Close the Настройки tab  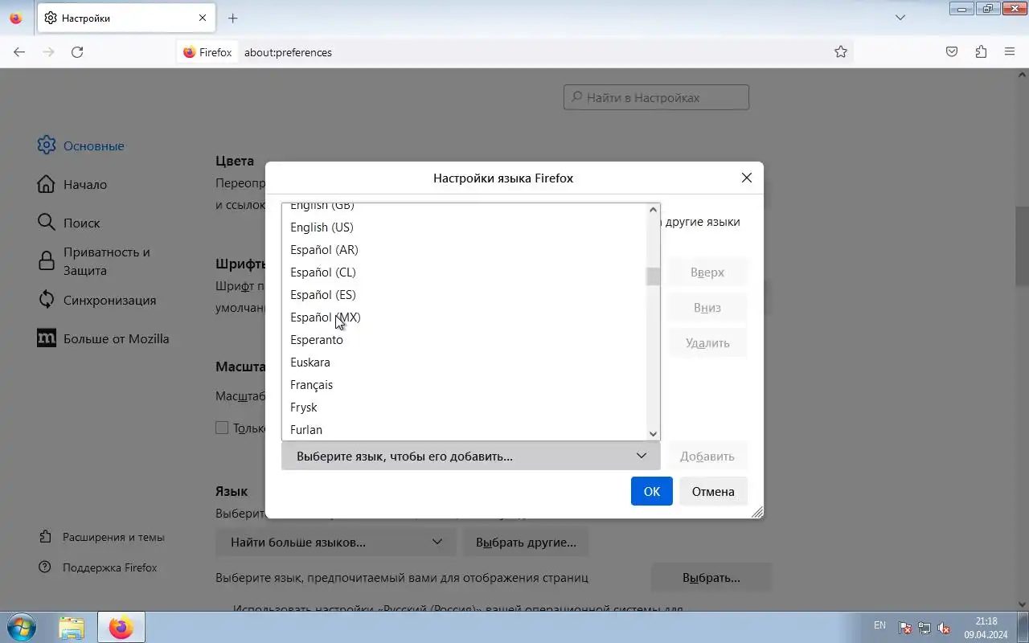pos(202,18)
